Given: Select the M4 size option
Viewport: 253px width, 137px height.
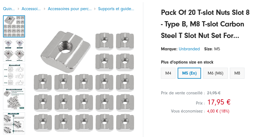Looking at the screenshot, I should 168,73.
